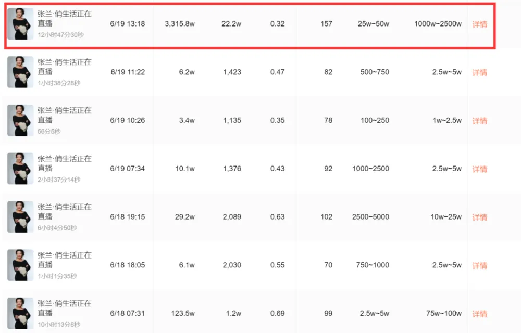Screen dimensions: 521x333
Task: Select the thumbnail of the 56分5秒 livestream
Action: tap(20, 120)
